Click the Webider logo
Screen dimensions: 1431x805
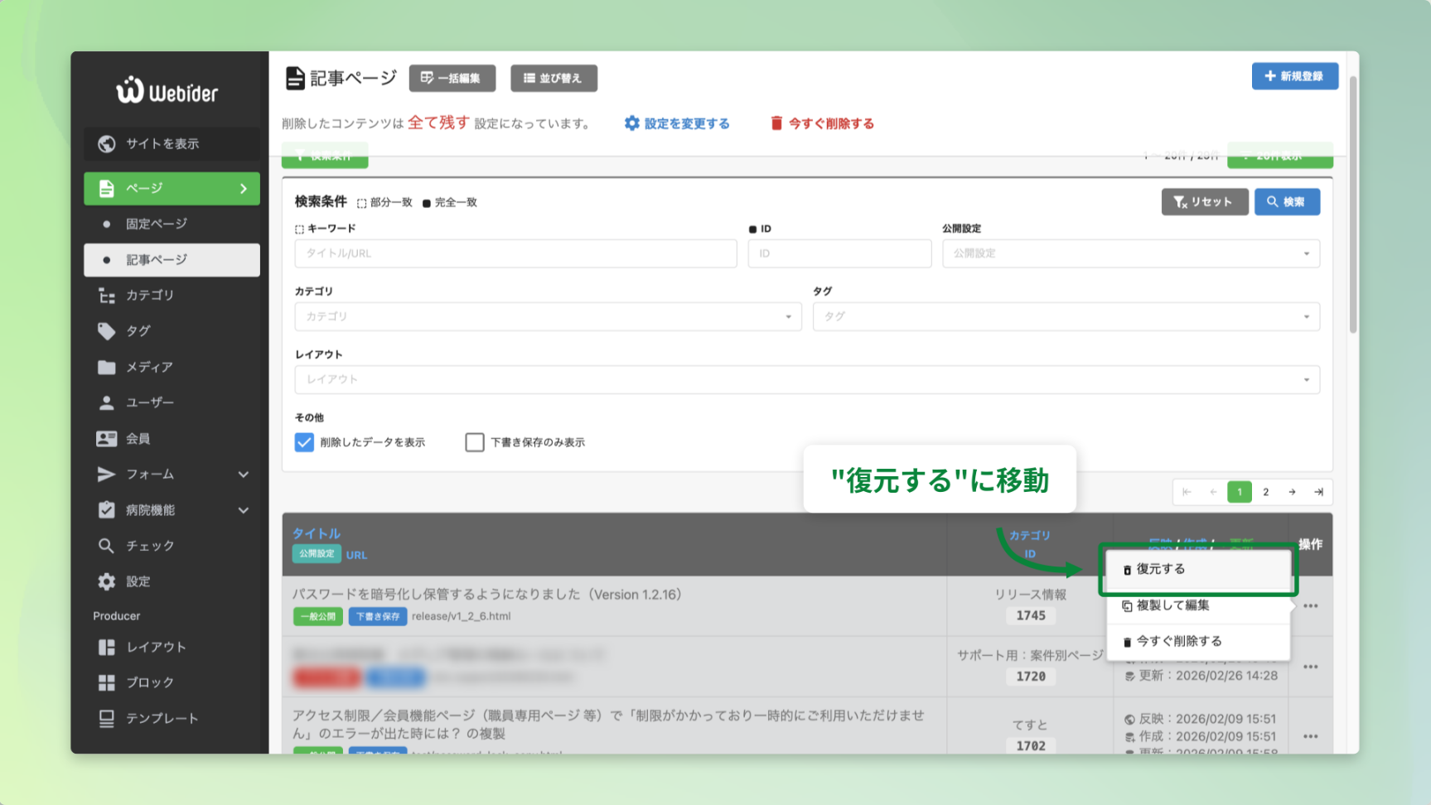point(167,91)
